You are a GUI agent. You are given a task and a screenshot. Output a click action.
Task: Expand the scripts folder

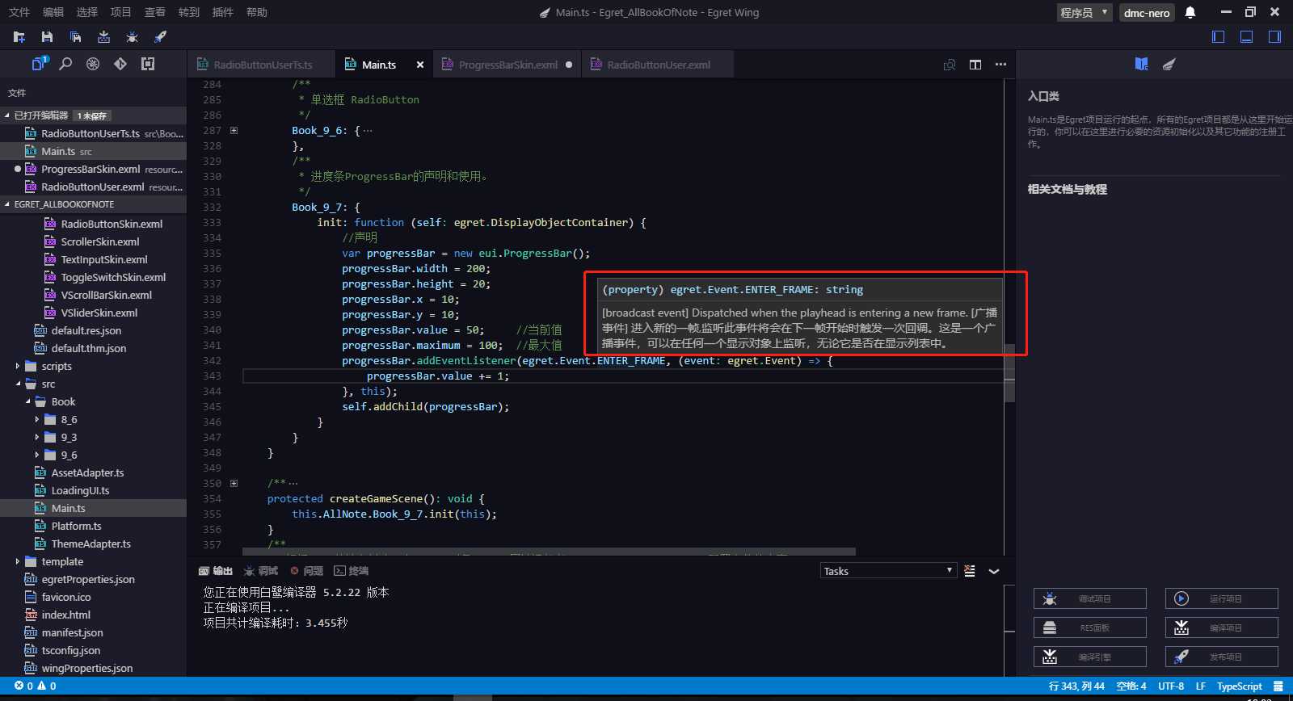pos(18,366)
